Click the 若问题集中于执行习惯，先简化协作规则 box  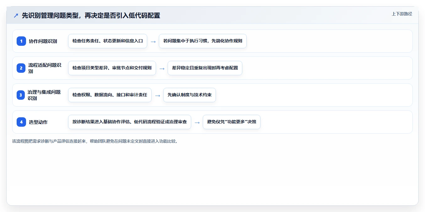coord(203,41)
